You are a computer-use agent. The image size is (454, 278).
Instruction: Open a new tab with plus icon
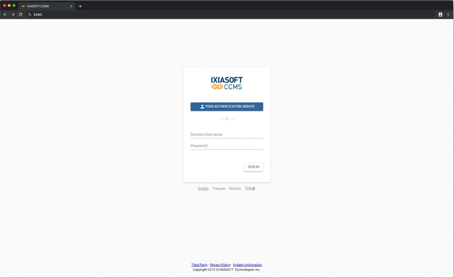click(80, 6)
